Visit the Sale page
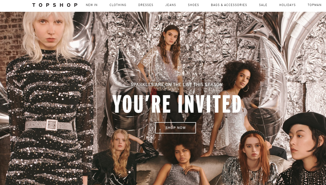Image resolution: width=326 pixels, height=185 pixels. 263,5
